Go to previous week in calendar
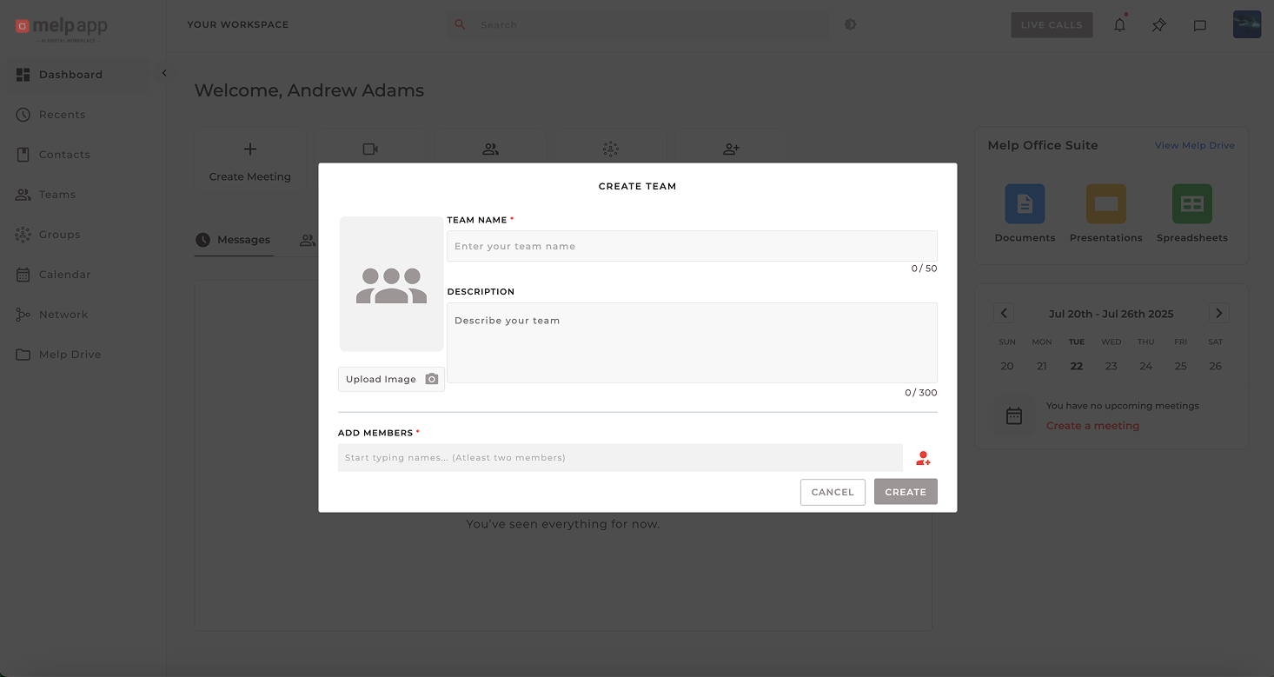The height and width of the screenshot is (677, 1274). (1004, 314)
